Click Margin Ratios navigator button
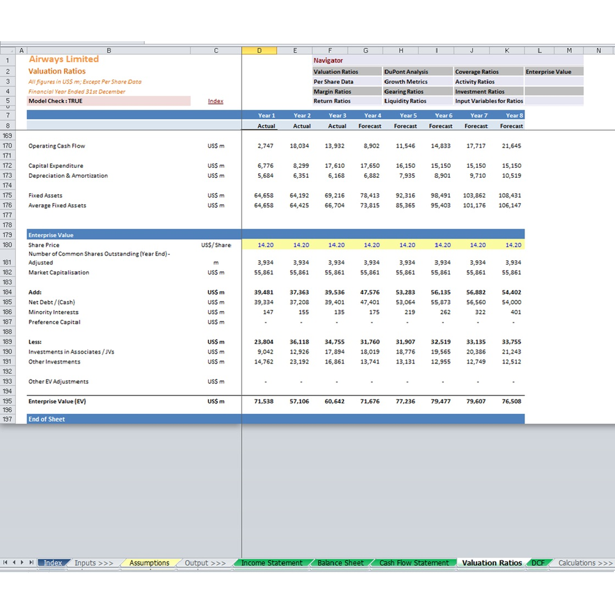Viewport: 615px width, 615px height. pyautogui.click(x=347, y=92)
